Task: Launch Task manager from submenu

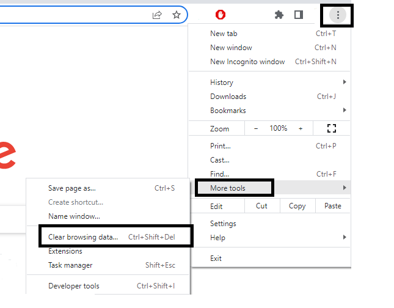Action: [x=108, y=265]
